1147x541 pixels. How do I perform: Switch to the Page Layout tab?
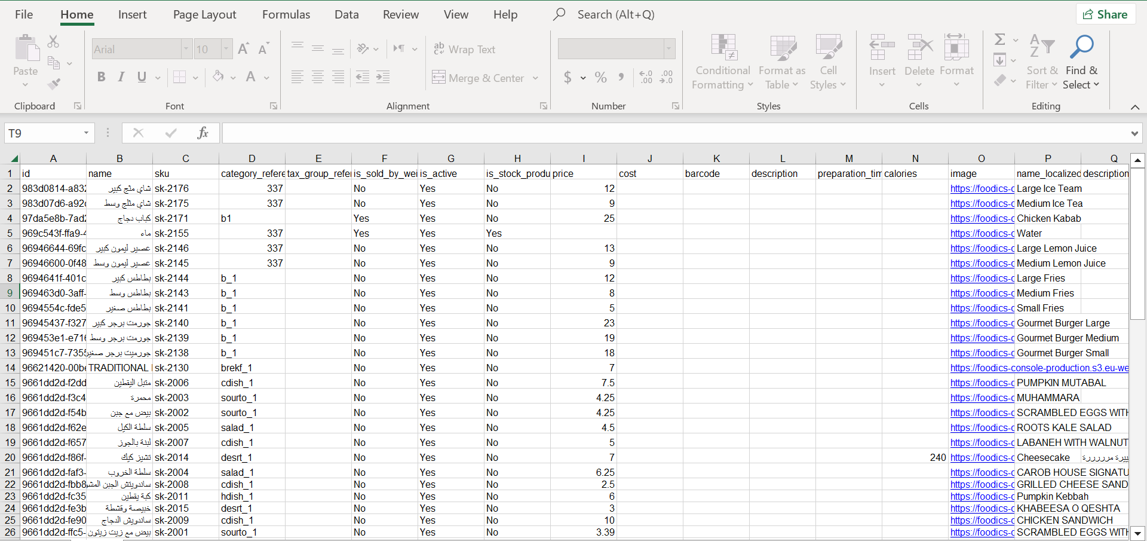(x=204, y=15)
